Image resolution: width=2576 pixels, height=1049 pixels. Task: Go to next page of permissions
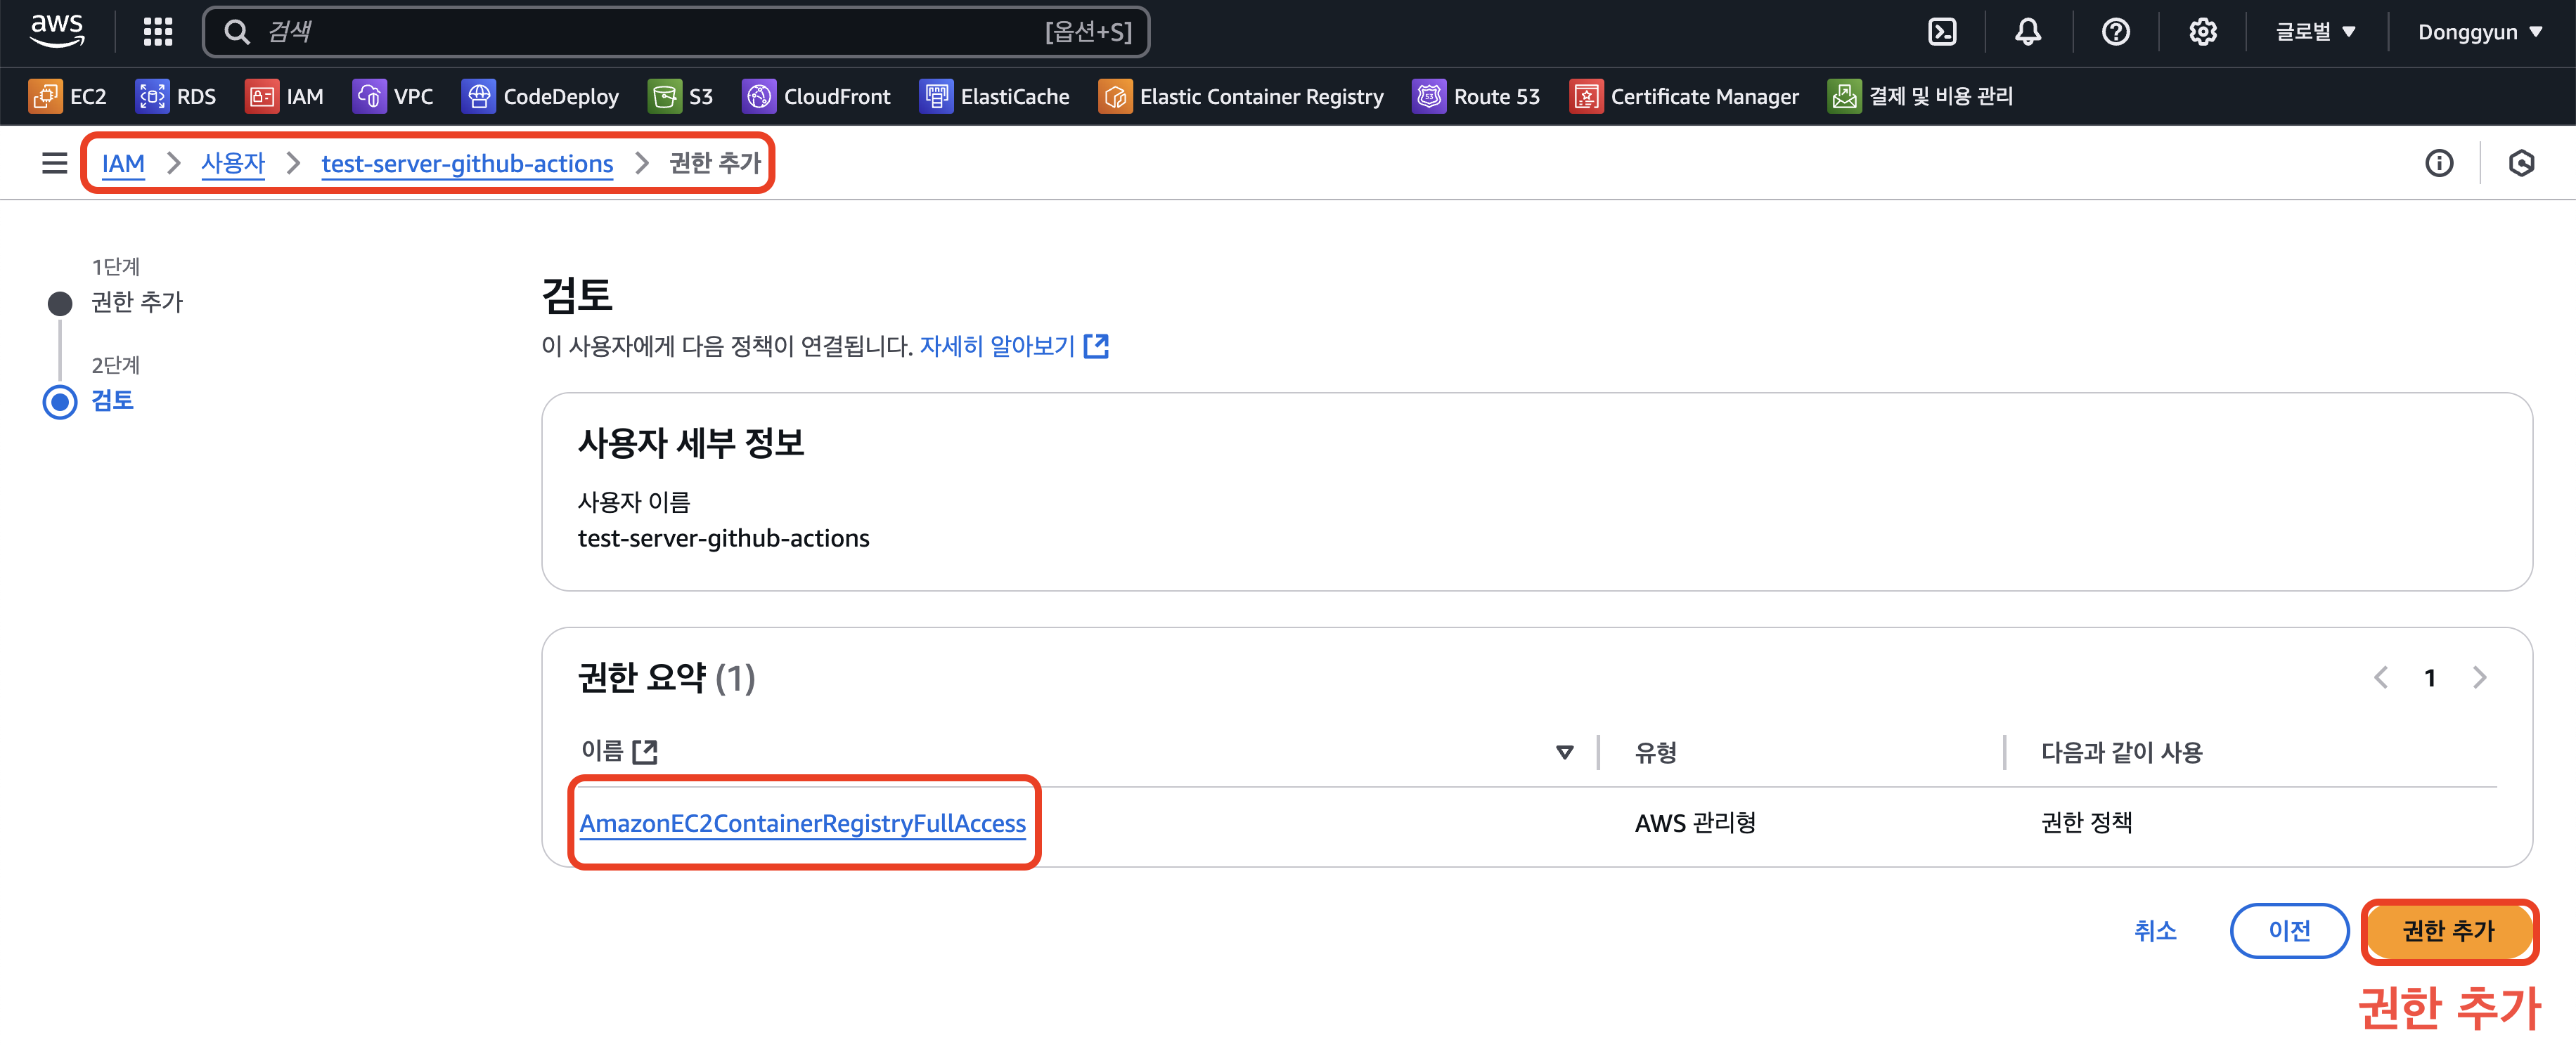coord(2479,677)
